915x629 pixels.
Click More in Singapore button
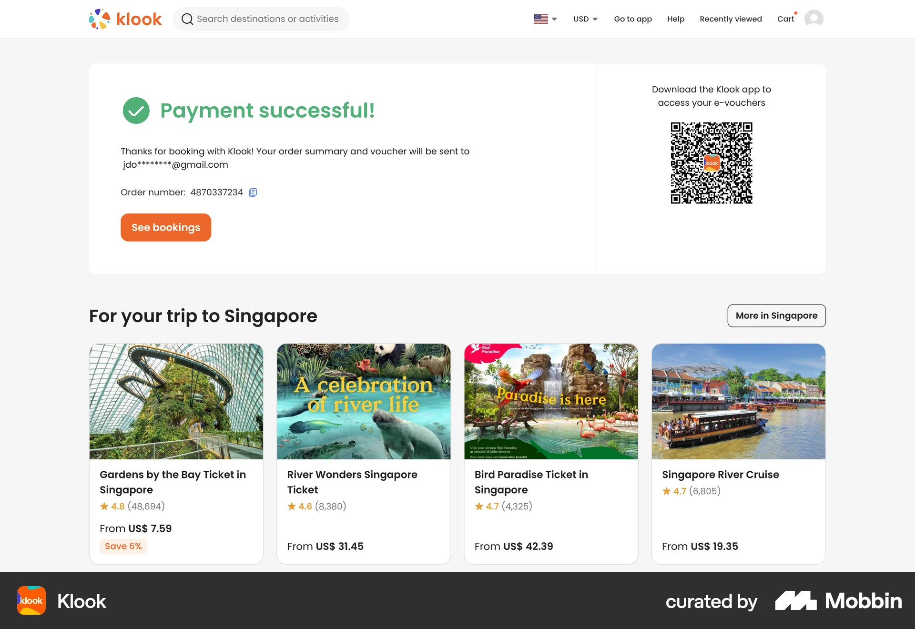click(x=776, y=315)
